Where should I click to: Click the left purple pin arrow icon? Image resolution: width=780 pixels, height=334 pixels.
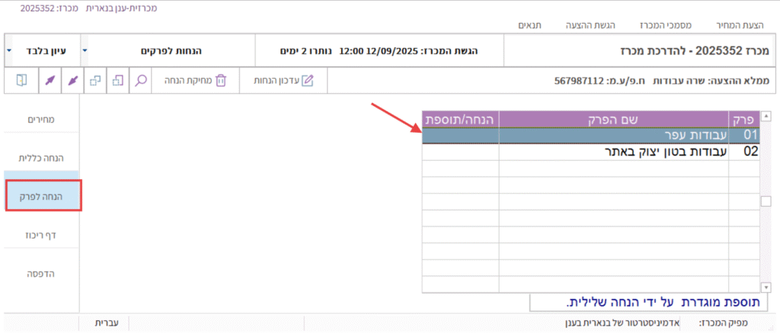tap(47, 80)
